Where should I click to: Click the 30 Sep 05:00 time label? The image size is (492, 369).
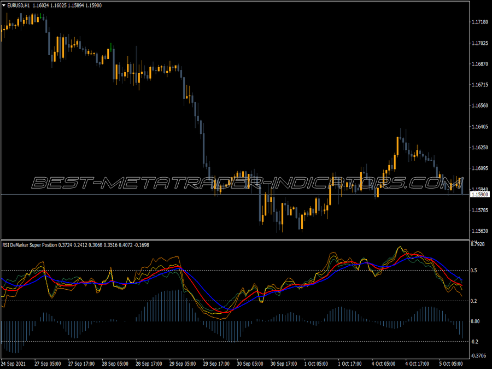[250, 364]
